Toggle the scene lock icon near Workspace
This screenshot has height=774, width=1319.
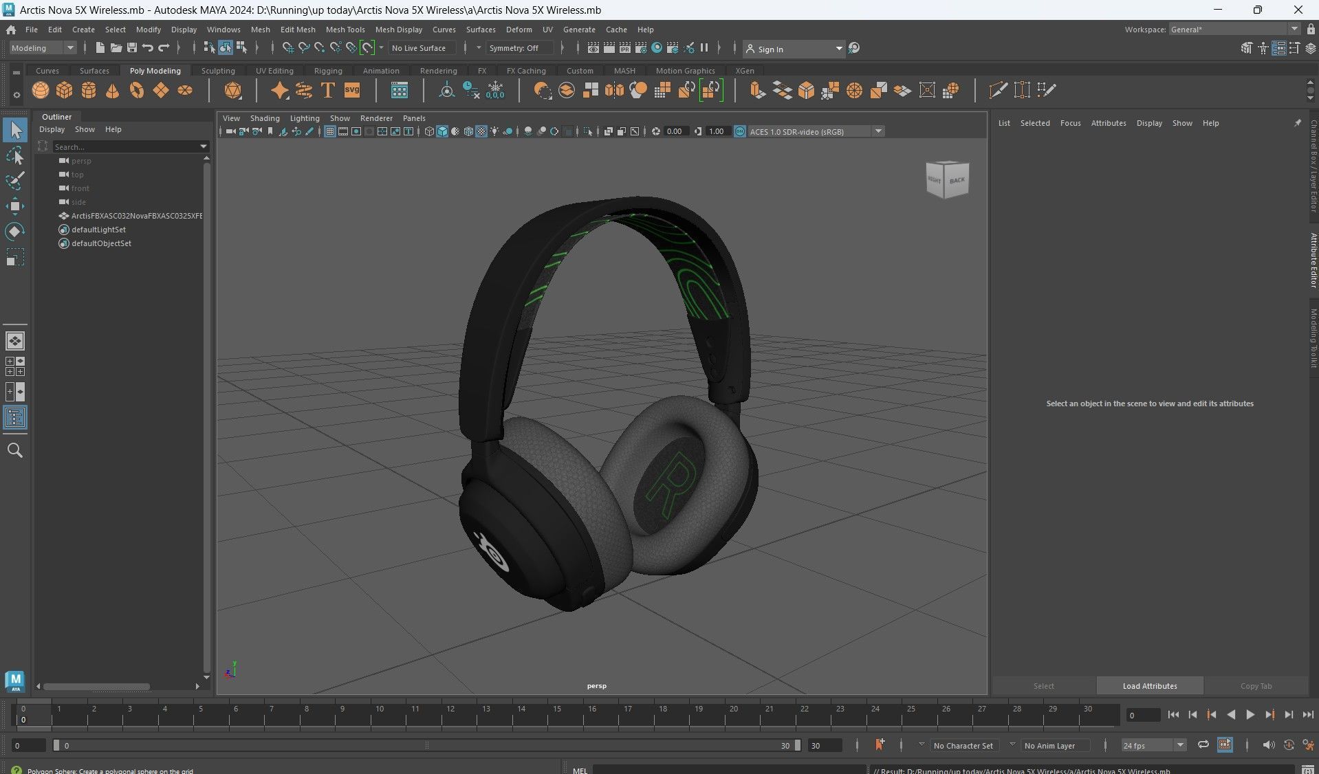coord(1311,29)
